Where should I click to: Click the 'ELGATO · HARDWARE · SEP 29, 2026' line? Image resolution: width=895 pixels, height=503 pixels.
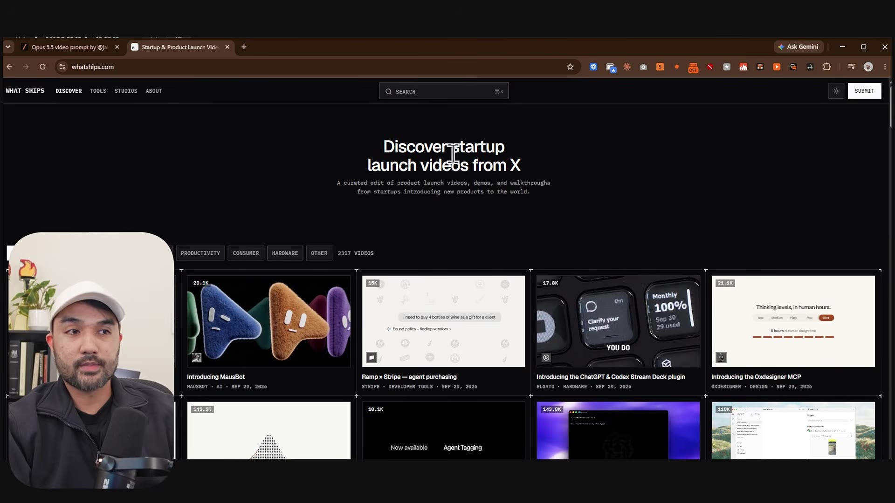pyautogui.click(x=584, y=387)
